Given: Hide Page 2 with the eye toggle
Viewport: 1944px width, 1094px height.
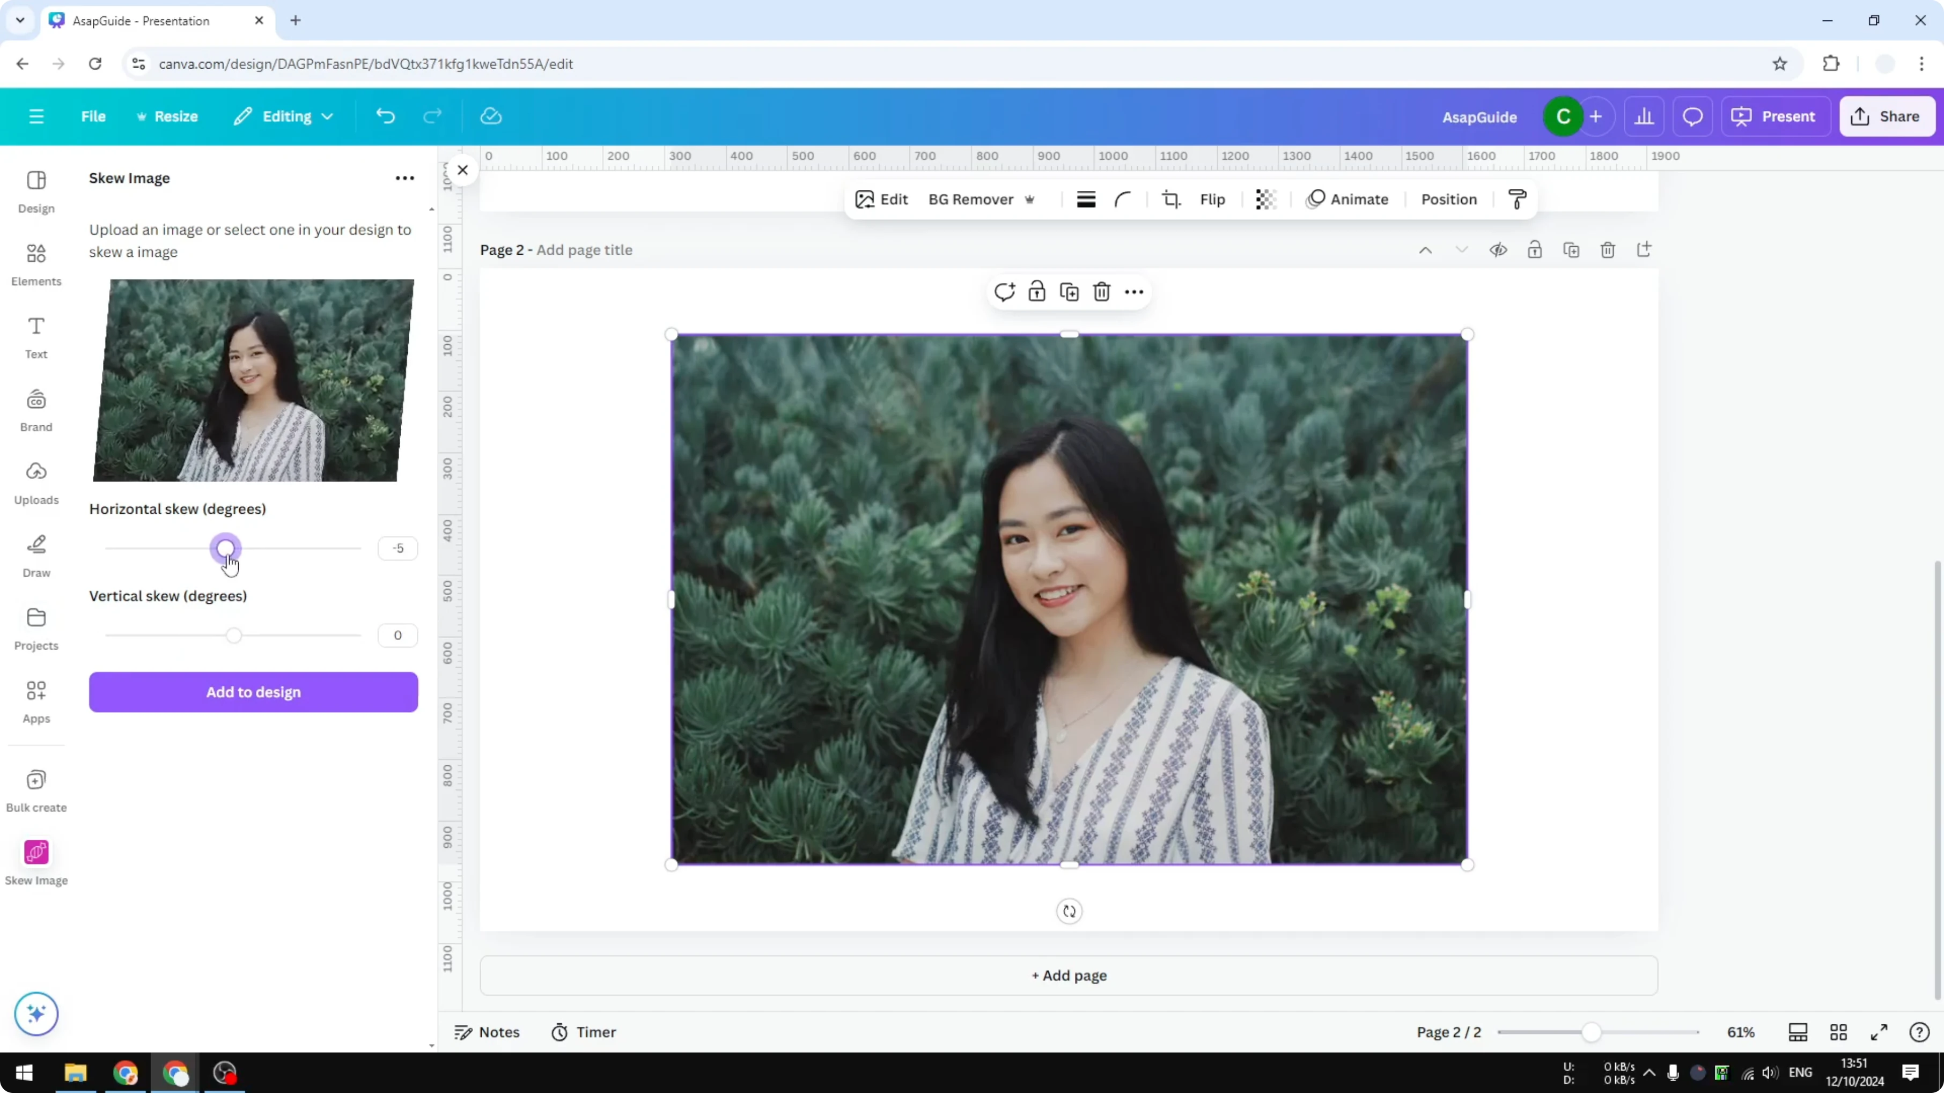Looking at the screenshot, I should [x=1499, y=250].
